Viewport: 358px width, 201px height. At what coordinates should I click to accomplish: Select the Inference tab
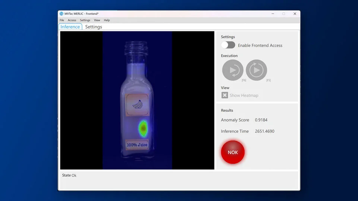click(70, 27)
